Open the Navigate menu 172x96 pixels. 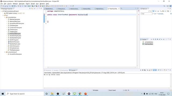(22, 4)
